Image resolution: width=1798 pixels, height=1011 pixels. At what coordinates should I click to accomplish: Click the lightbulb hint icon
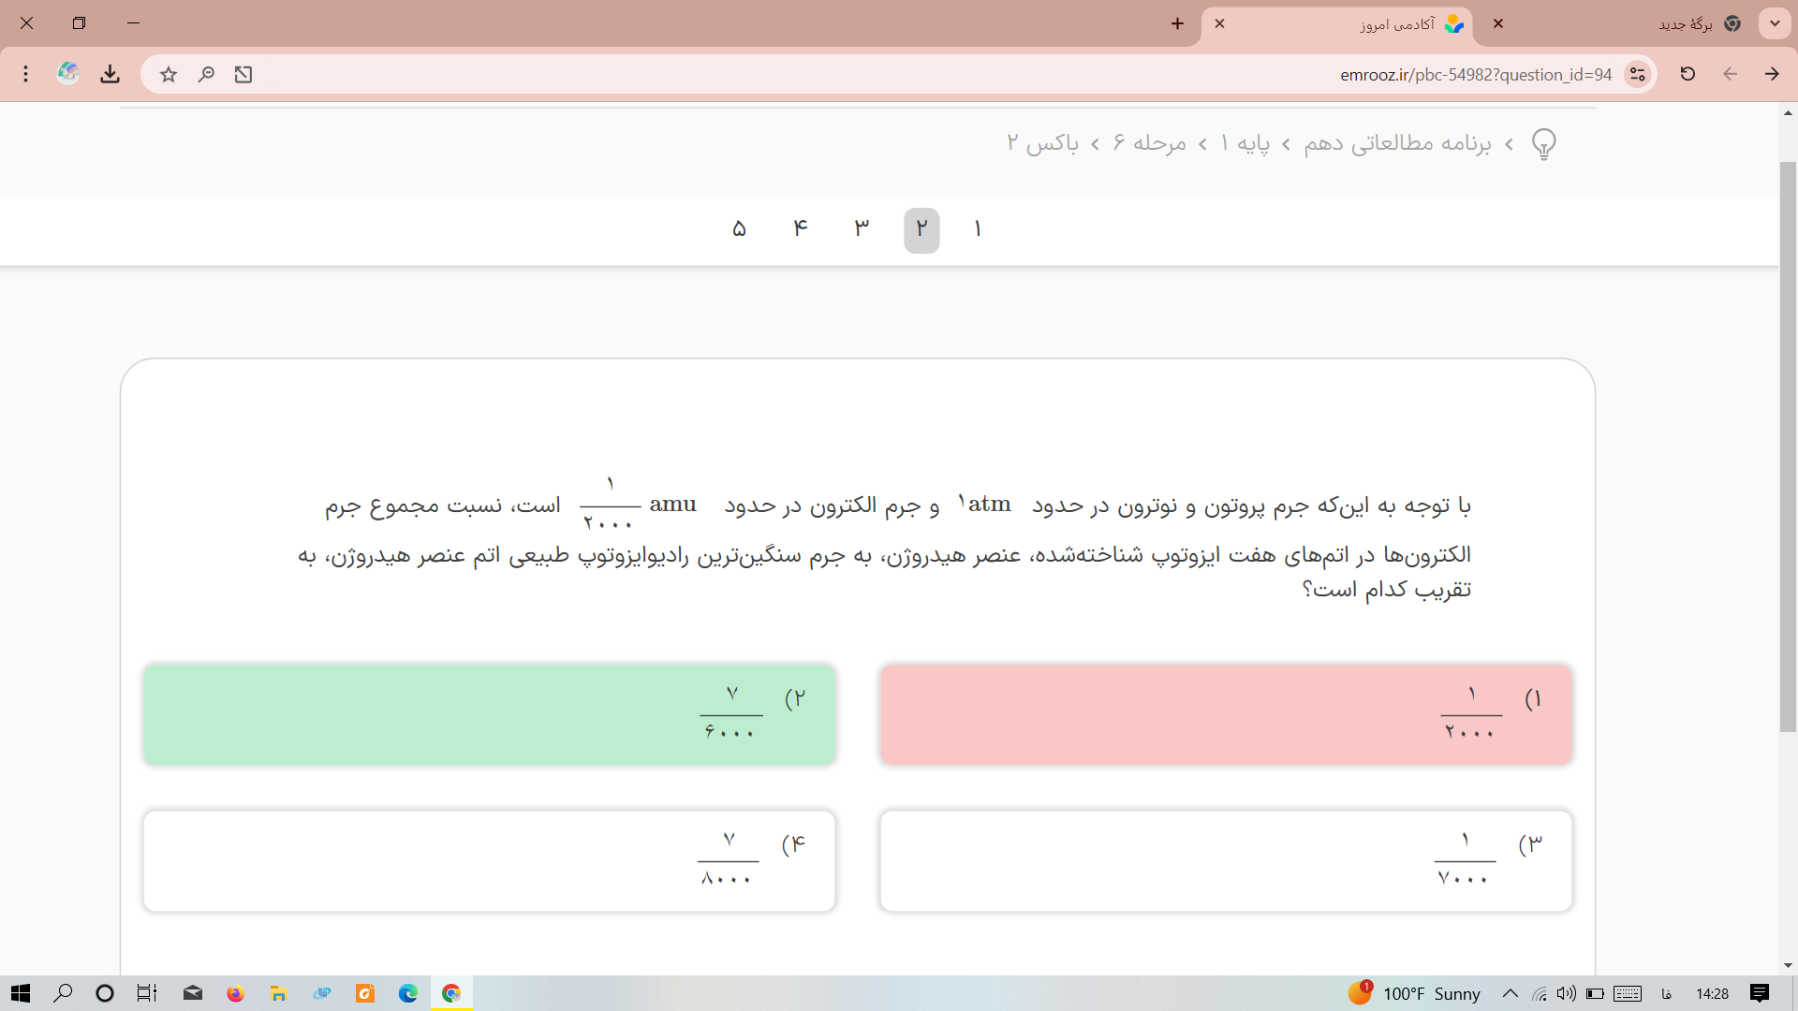coord(1543,144)
